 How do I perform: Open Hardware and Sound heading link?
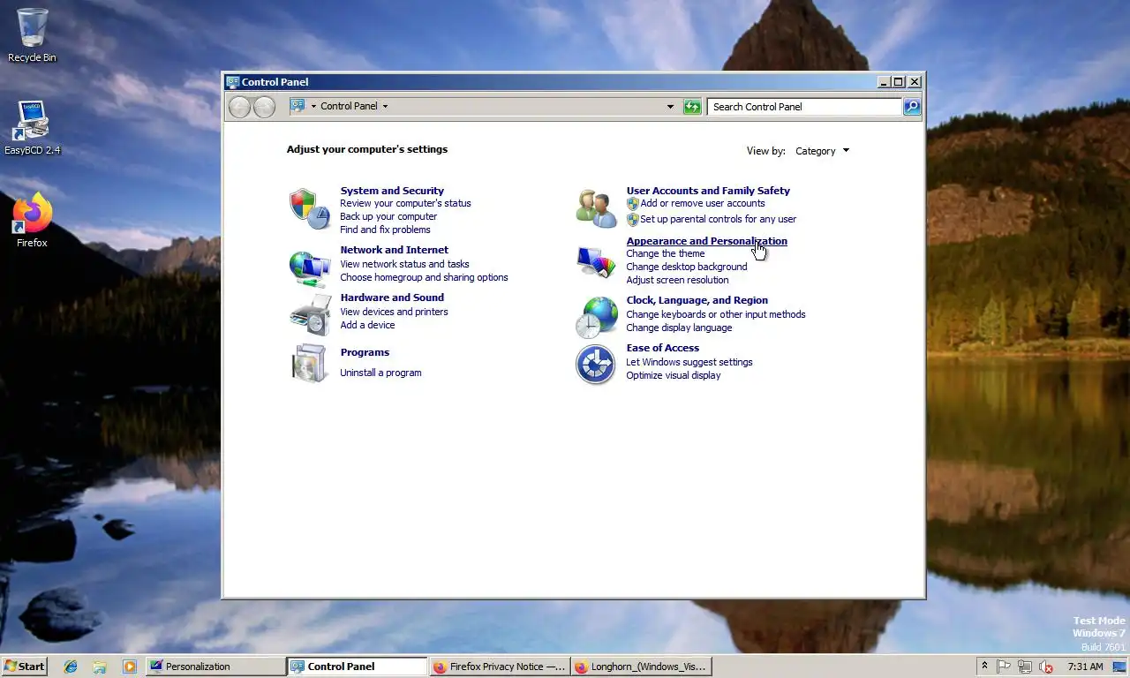click(392, 298)
